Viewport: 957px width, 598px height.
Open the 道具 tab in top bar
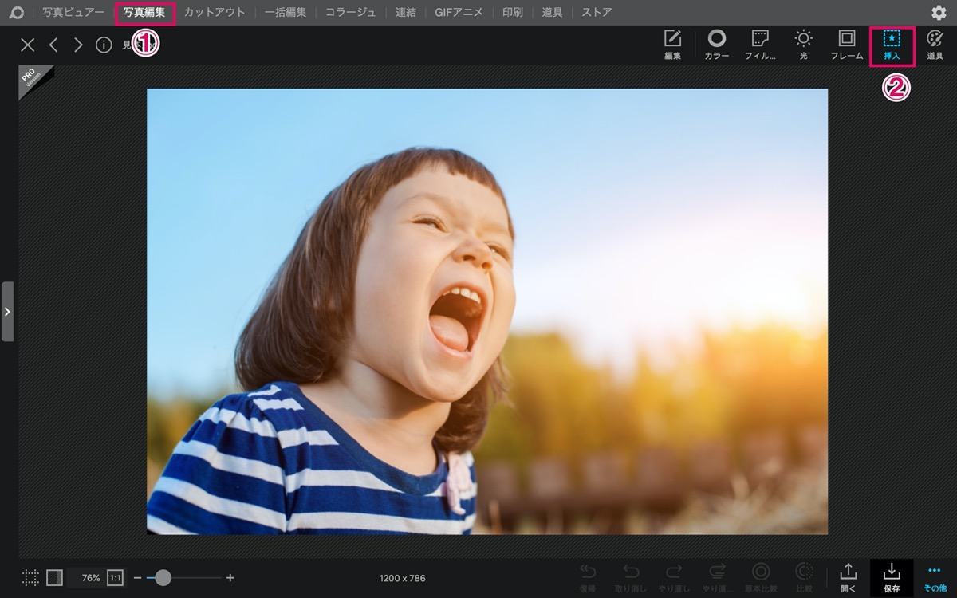[553, 13]
